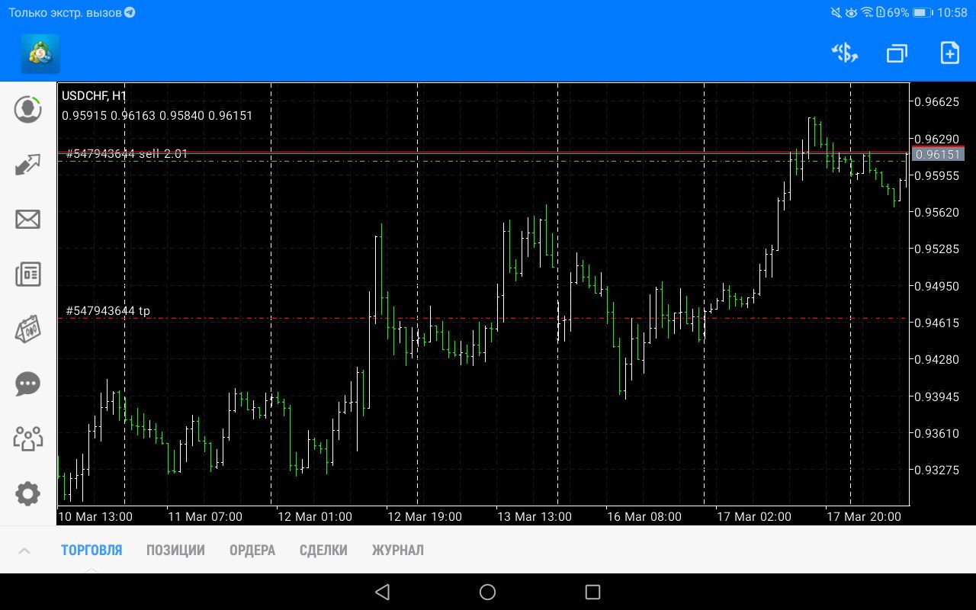Tap the 17 Mar 20:00 time label
Screen dimensions: 976x610
pos(864,516)
